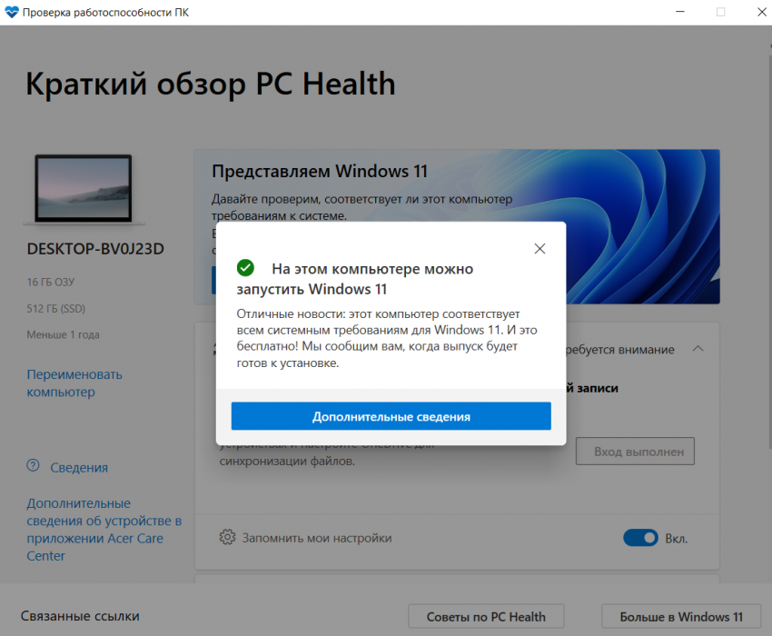This screenshot has width=772, height=636.
Task: Close the Windows 11 compatibility dialog
Action: coord(539,248)
